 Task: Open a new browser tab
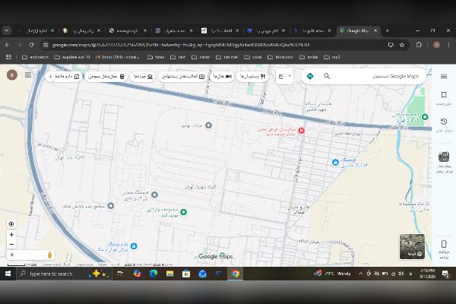388,30
